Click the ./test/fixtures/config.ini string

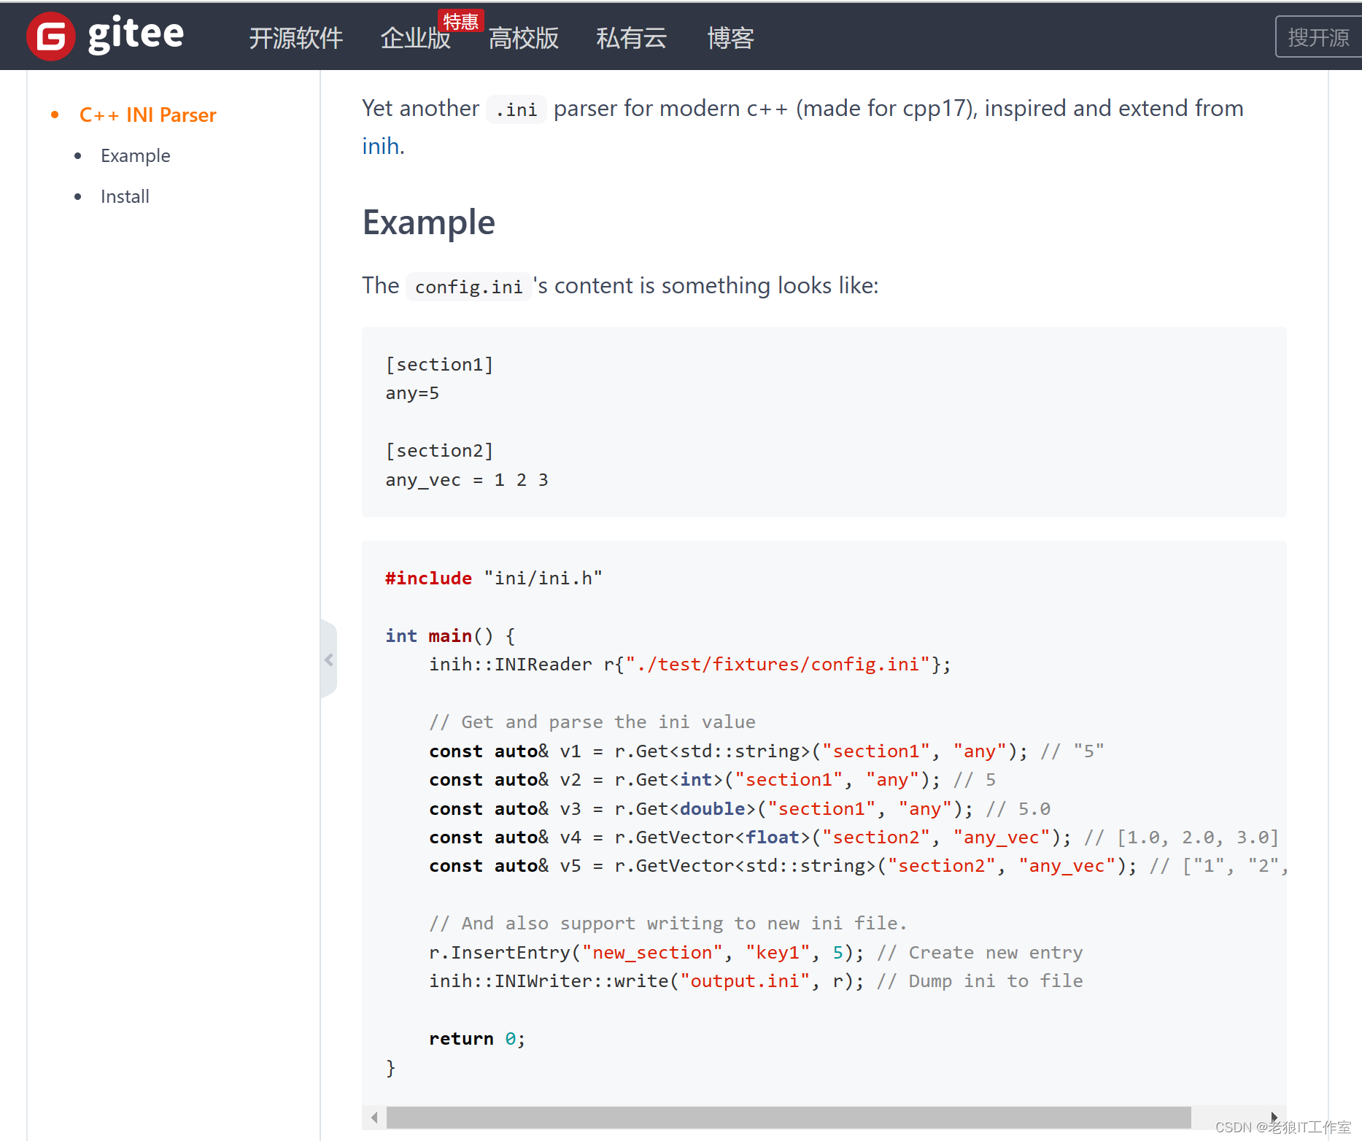(778, 665)
